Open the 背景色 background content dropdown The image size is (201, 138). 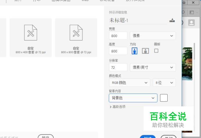[x=133, y=98]
